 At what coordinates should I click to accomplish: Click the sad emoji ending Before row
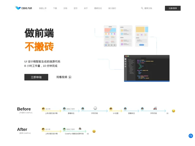click(174, 111)
